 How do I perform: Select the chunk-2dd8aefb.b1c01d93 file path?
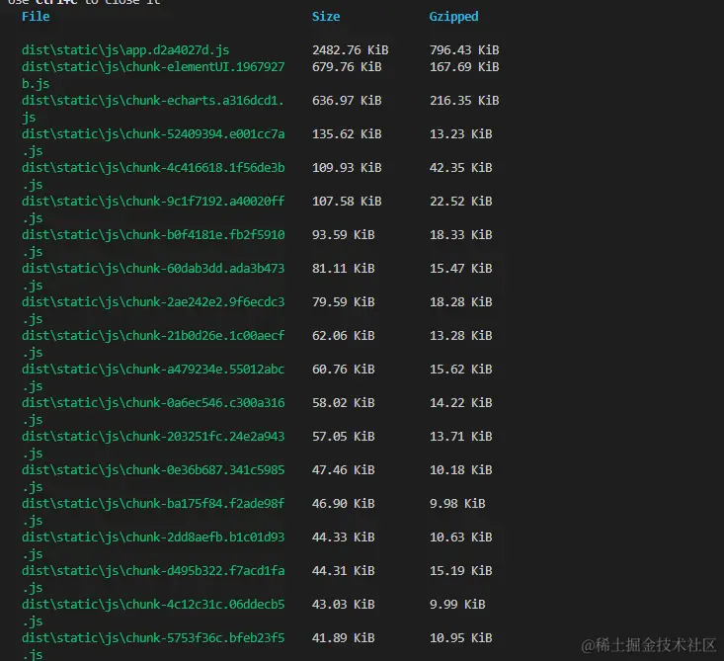[x=153, y=537]
